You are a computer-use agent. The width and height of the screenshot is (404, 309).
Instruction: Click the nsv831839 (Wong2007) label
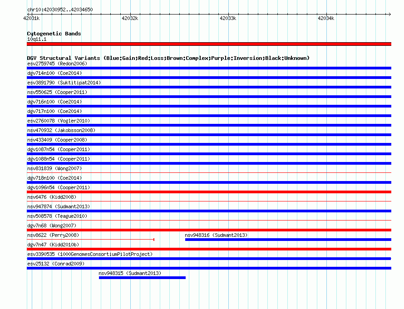[54, 168]
